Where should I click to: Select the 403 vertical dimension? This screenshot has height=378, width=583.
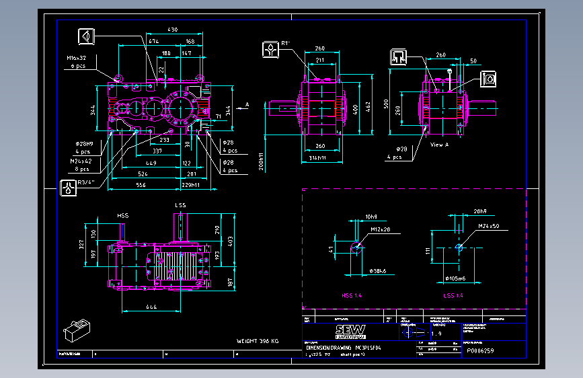pos(230,241)
